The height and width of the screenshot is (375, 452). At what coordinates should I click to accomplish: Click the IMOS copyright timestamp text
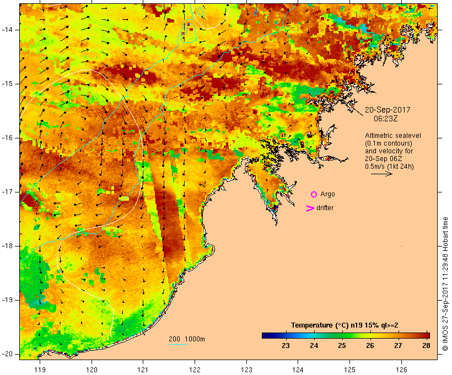tap(445, 284)
